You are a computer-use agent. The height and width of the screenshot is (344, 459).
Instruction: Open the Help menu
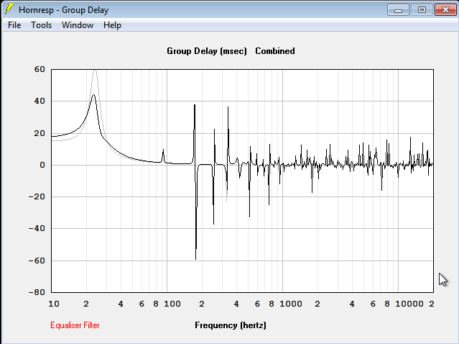(112, 25)
